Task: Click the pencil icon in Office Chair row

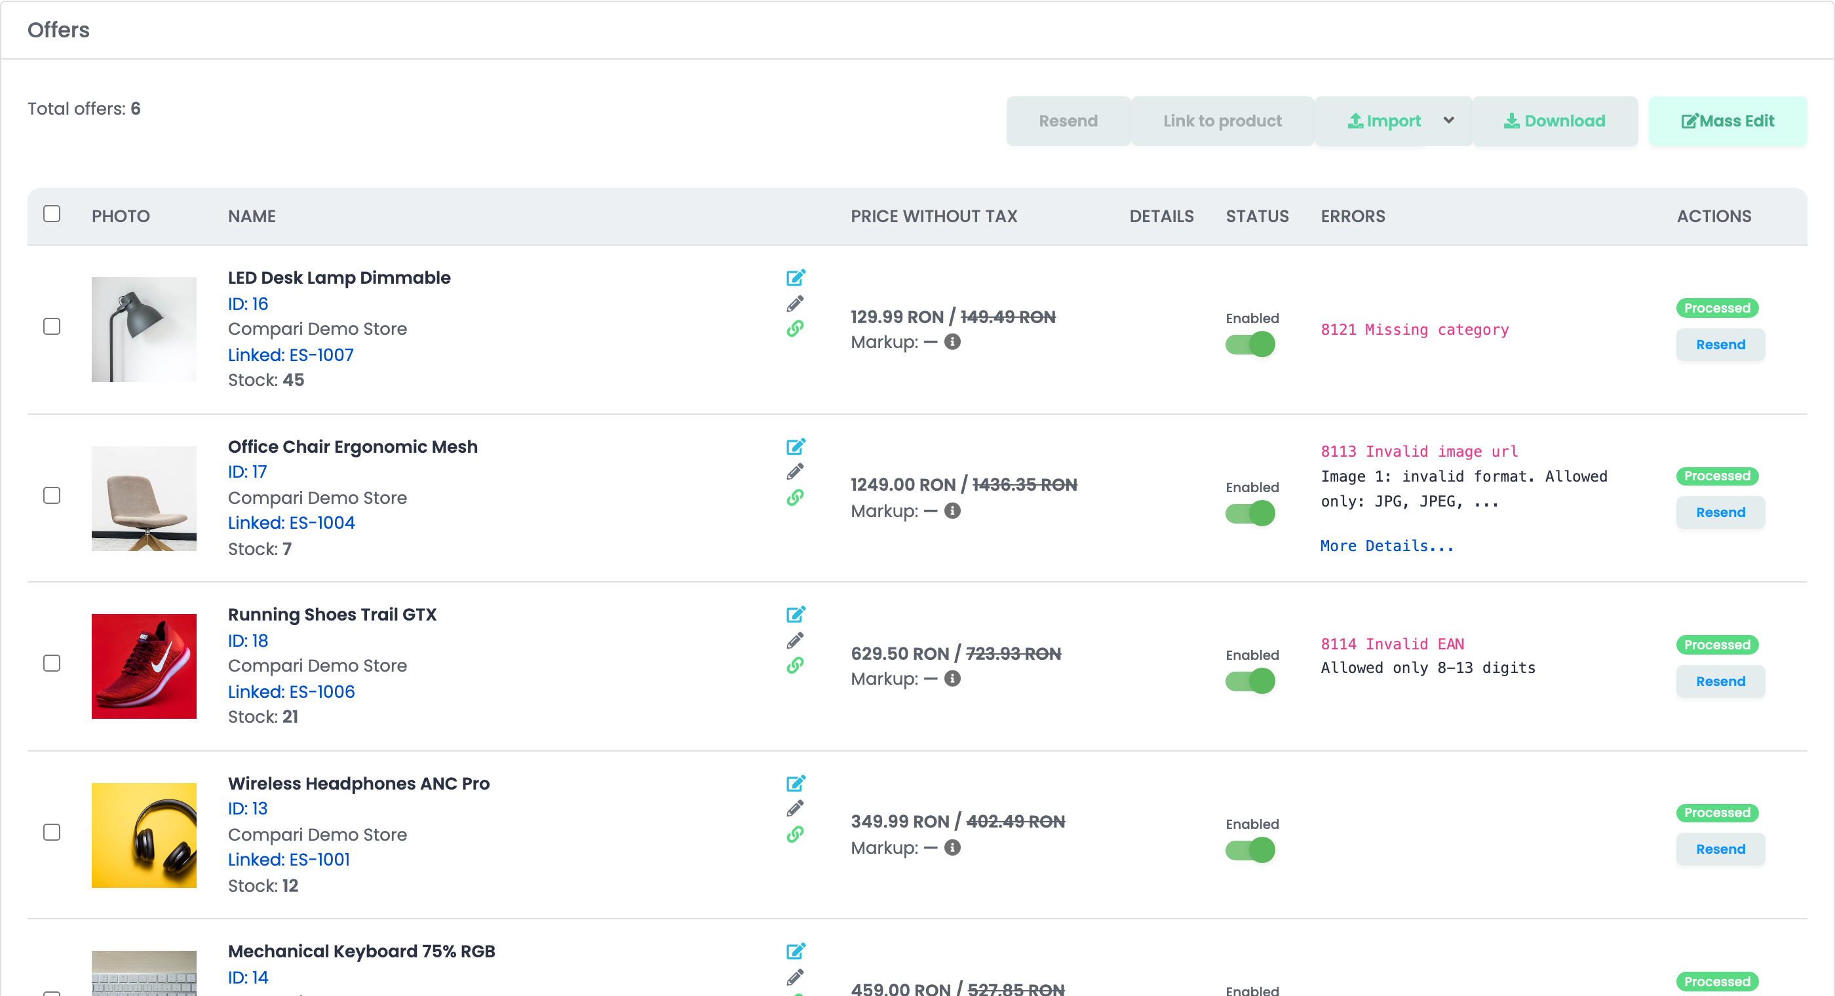Action: click(795, 472)
